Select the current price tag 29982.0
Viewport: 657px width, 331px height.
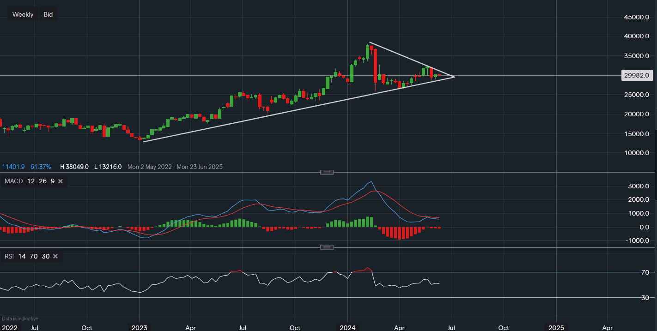636,75
